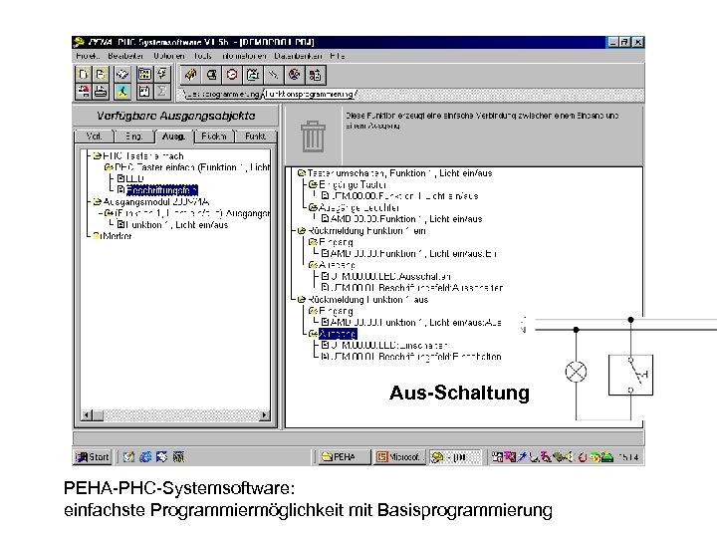This screenshot has height=538, width=717.
Task: Switch to the Funkt. tab
Action: (x=255, y=136)
